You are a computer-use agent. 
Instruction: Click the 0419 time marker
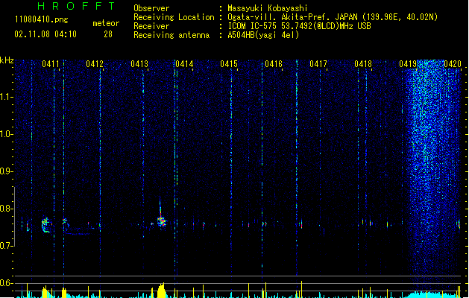408,64
